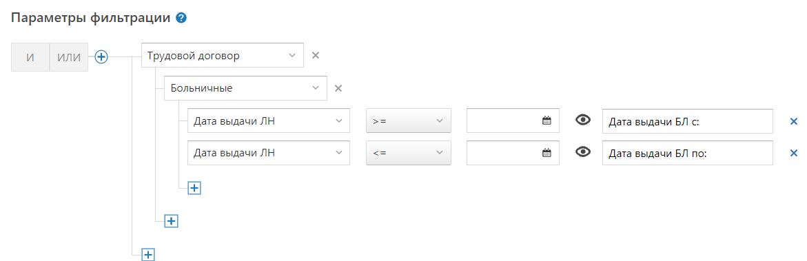Select the ИЛИ logical operator
The height and width of the screenshot is (261, 807).
pyautogui.click(x=69, y=57)
